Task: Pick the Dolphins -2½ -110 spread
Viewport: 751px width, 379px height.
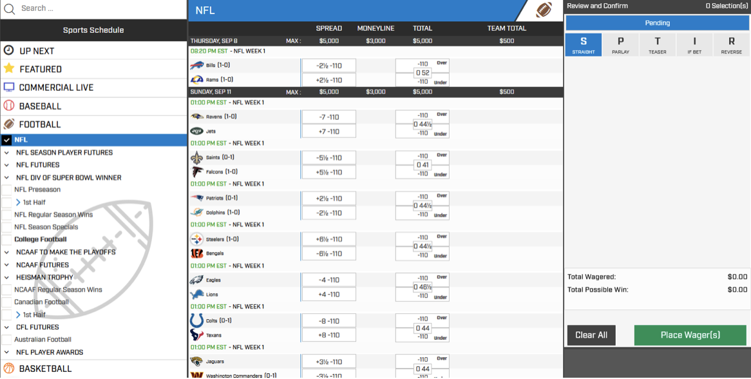Action: click(329, 213)
